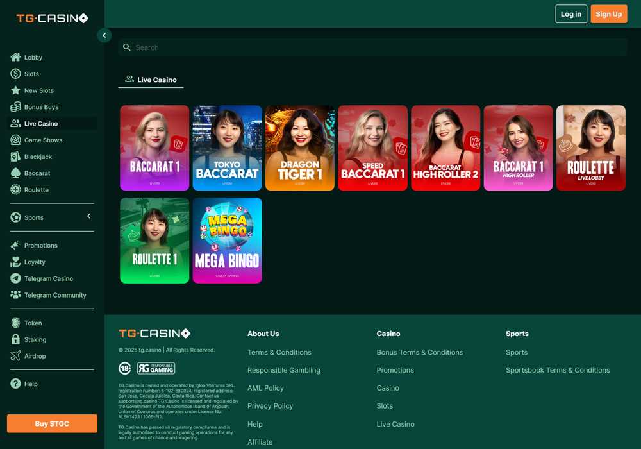Open Game Shows using its ticket icon

point(14,140)
